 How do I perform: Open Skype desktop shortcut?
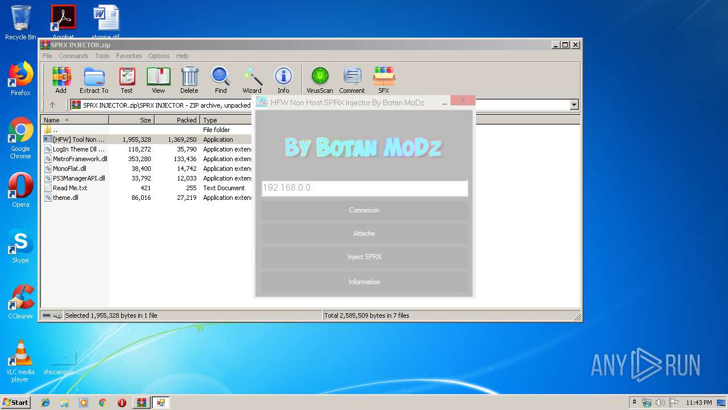point(20,246)
